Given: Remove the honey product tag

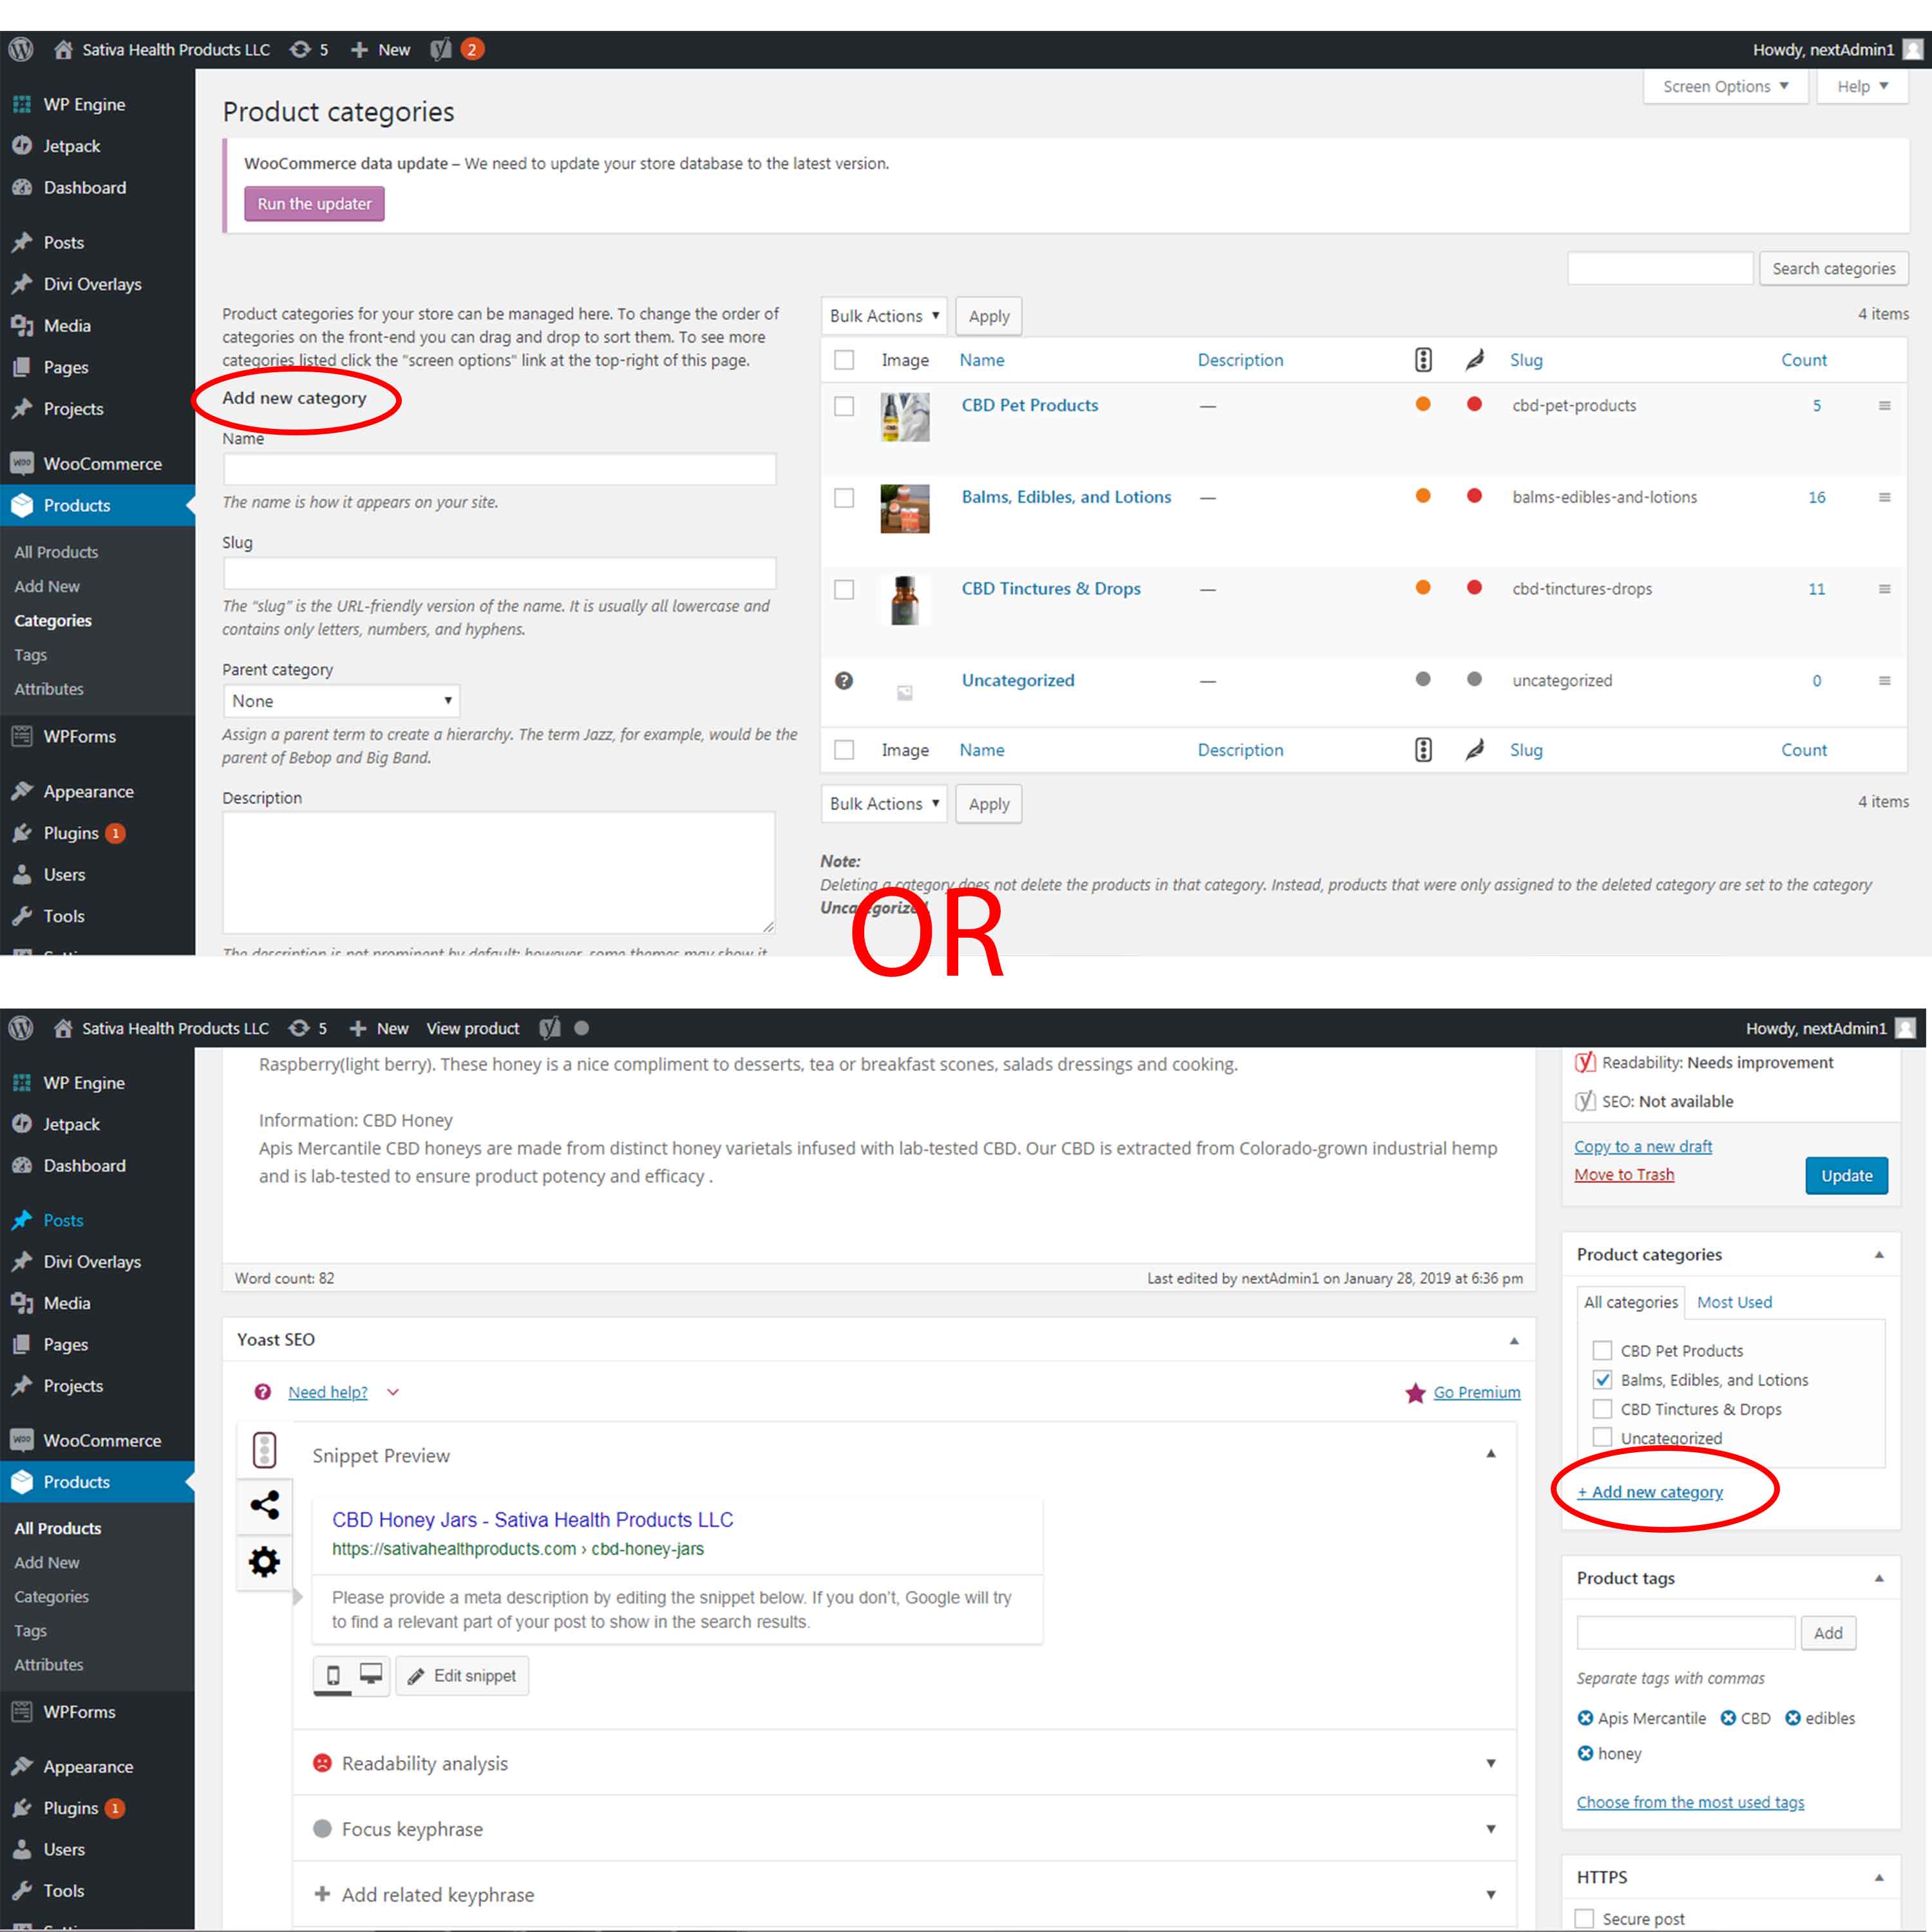Looking at the screenshot, I should 1585,1753.
